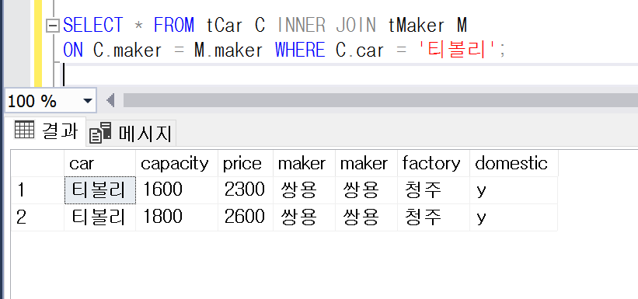
Task: Click M.maker in the ON clause
Action: pos(228,50)
